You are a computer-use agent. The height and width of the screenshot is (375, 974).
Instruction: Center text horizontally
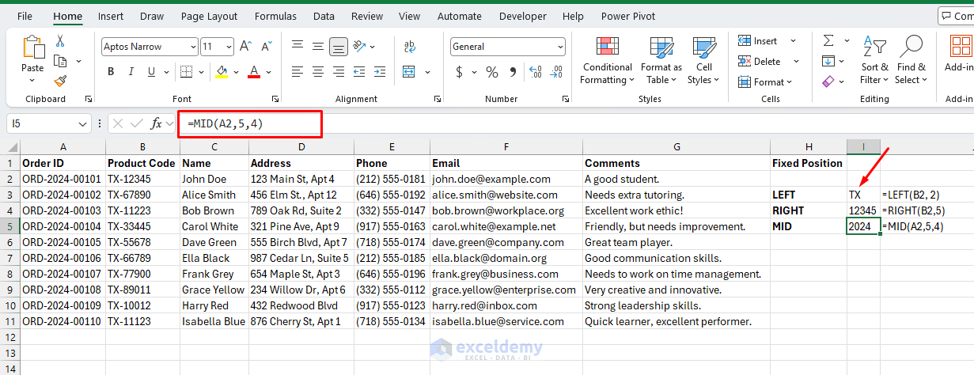(x=318, y=72)
